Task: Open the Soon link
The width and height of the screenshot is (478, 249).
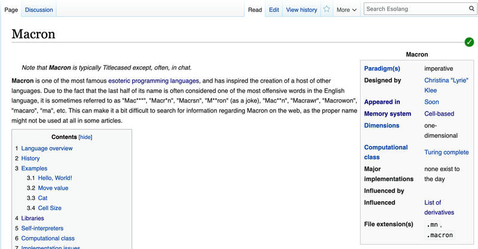Action: [x=431, y=102]
